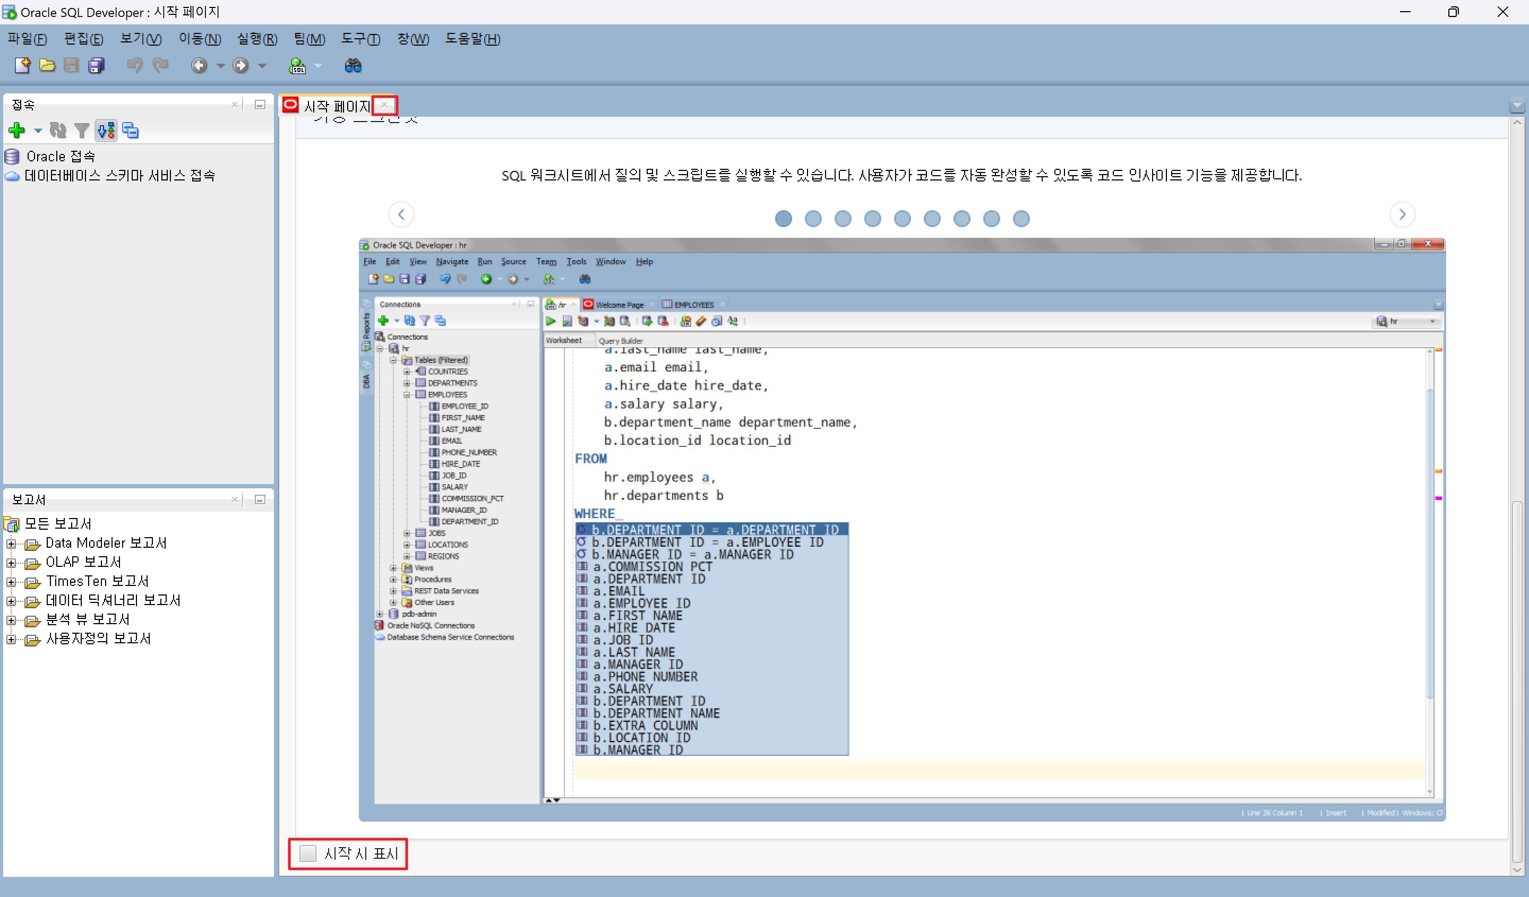This screenshot has width=1529, height=897.
Task: Click the scrollbar up arrow on start page
Action: (1517, 122)
